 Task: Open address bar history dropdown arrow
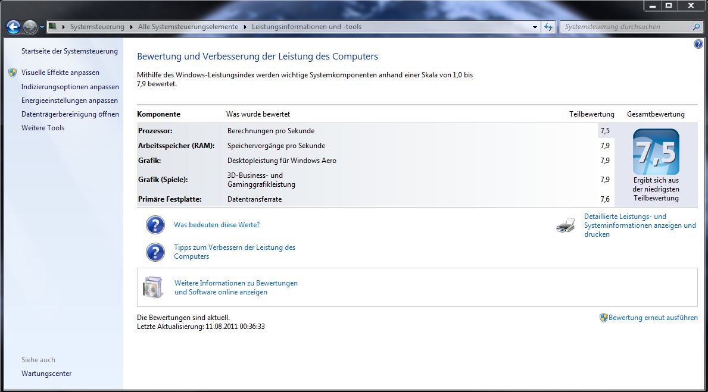(535, 27)
